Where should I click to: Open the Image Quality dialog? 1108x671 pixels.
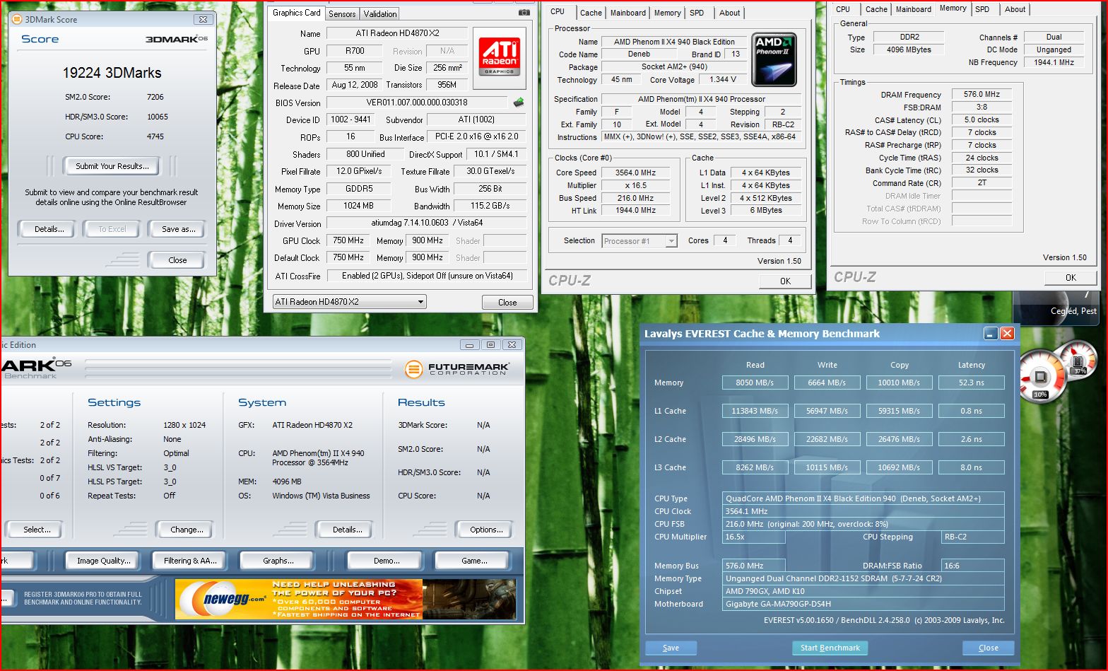pos(104,561)
